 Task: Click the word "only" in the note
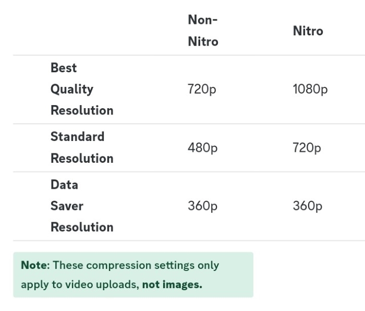[x=208, y=265]
